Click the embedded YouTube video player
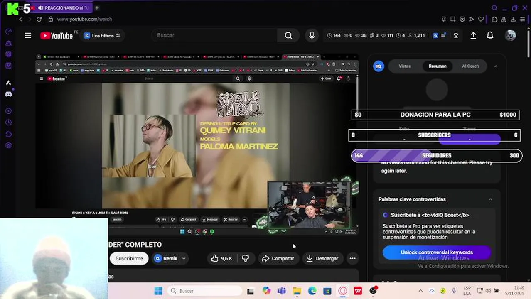Viewport: 531px width, 299px height. point(196,145)
